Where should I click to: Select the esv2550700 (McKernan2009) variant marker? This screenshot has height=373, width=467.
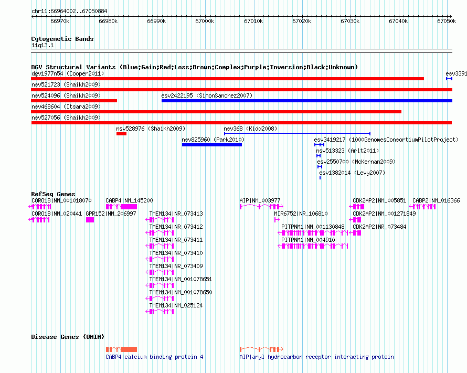320,167
